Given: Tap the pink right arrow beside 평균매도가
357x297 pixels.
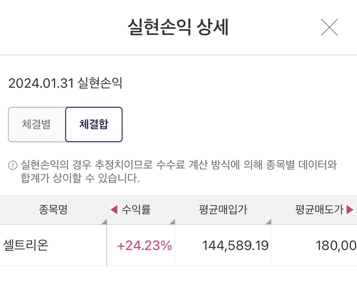Looking at the screenshot, I should tap(350, 209).
